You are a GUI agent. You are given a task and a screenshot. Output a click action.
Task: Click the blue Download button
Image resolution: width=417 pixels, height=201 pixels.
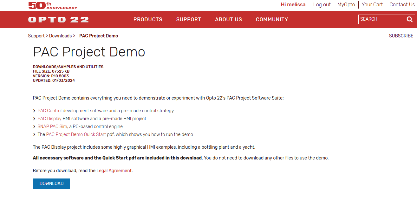[51, 184]
